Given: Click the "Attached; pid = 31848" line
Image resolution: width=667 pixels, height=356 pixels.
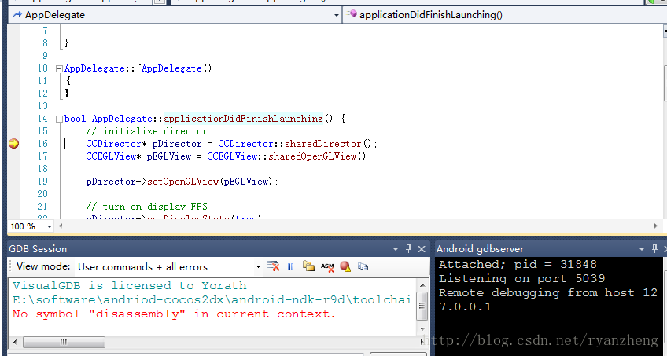Looking at the screenshot, I should click(518, 264).
